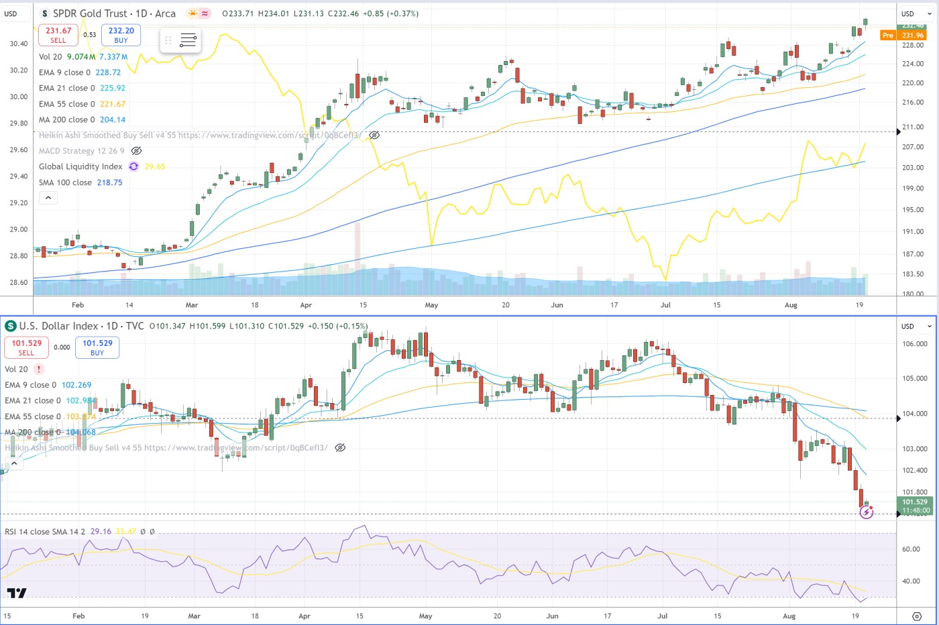This screenshot has width=939, height=625.
Task: Click the USD label on gold chart's left scale
Action: [11, 13]
